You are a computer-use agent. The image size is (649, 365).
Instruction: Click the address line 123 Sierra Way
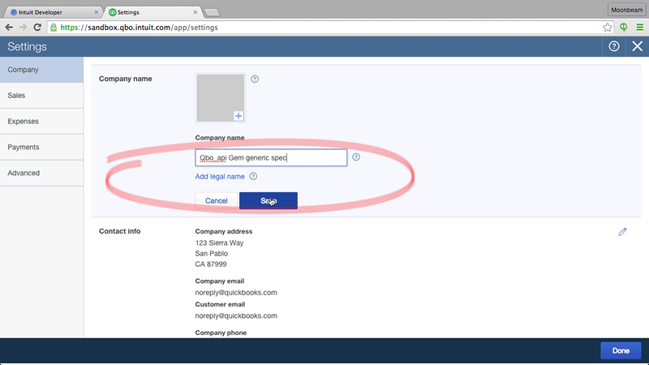pos(219,243)
